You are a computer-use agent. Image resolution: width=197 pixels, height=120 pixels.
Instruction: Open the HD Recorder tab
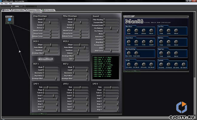pyautogui.click(x=49, y=10)
